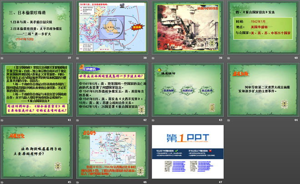Click the animation star icon under slide 45
This screenshot has width=300, height=184.
2,183
